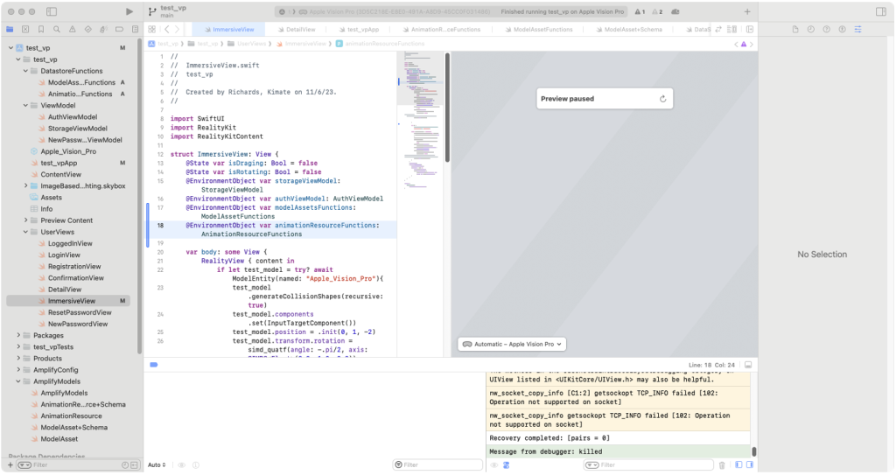Jump to next issue arrow in jump bar
Viewport: 896px width, 475px height.
(752, 44)
